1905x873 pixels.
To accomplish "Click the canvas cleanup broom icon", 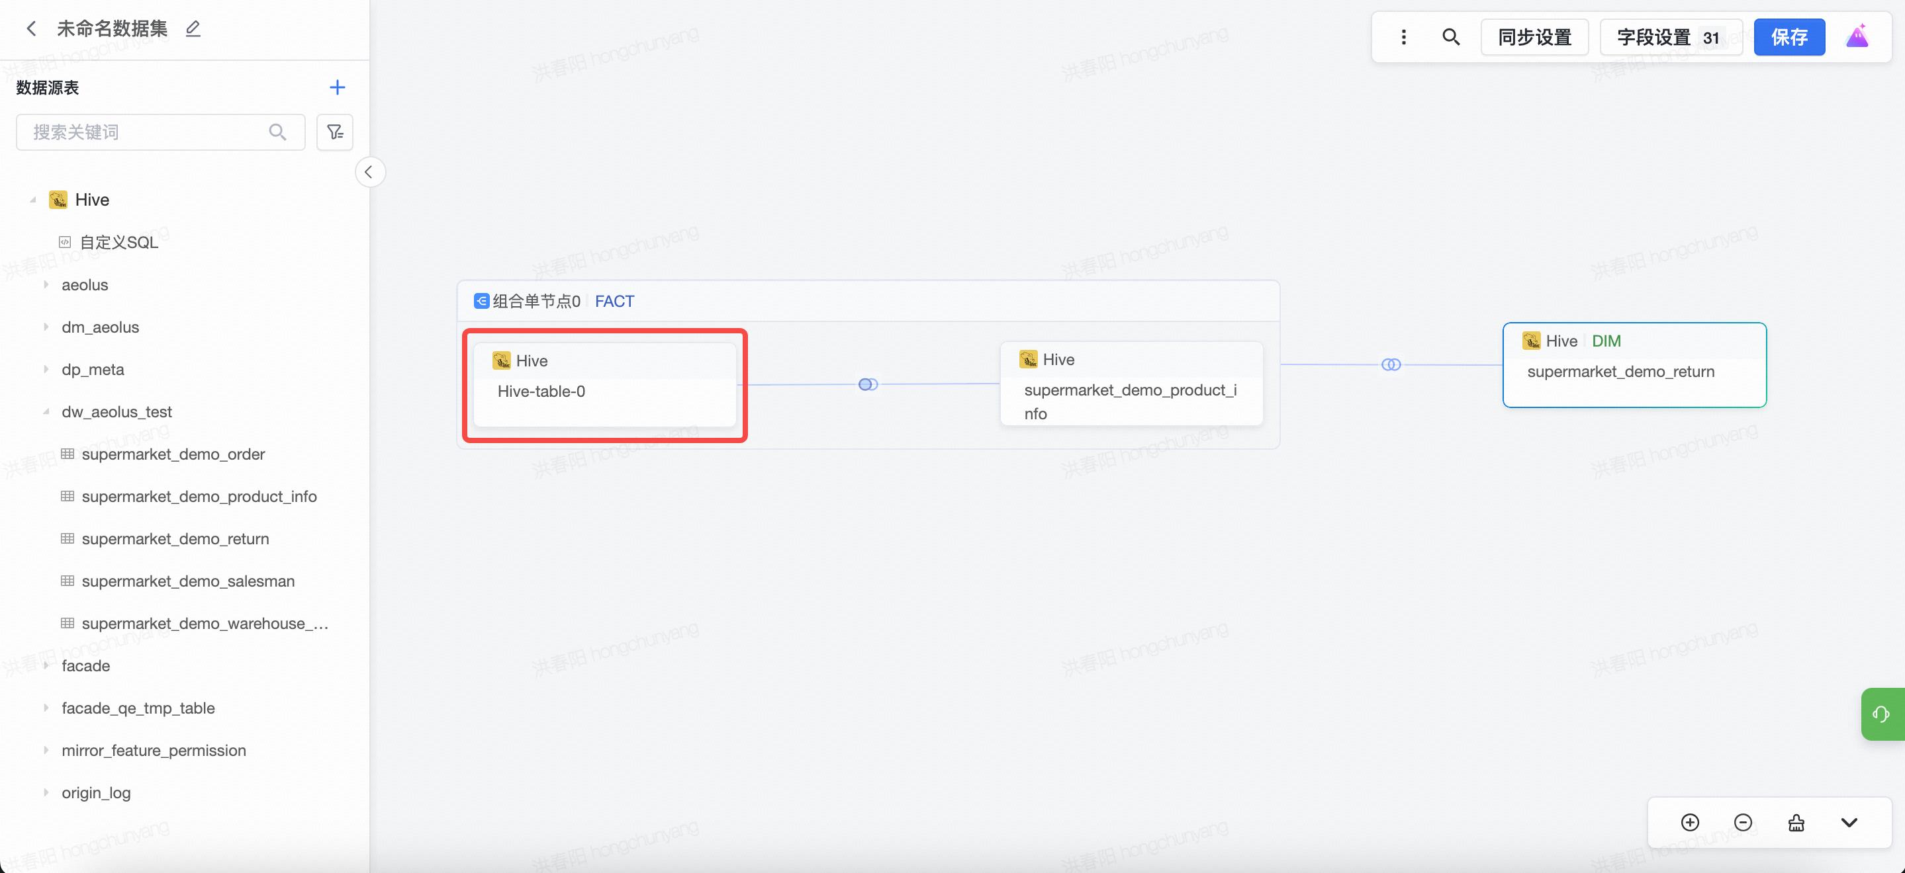I will [x=1796, y=822].
